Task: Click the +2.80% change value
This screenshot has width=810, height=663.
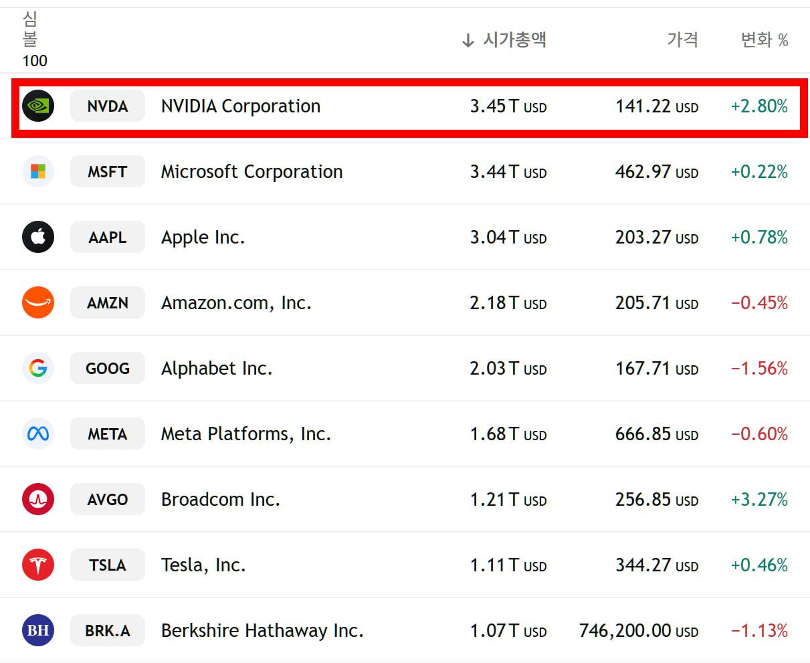Action: pyautogui.click(x=759, y=106)
